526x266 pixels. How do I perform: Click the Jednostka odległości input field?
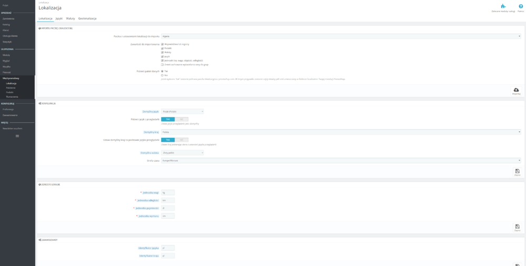(168, 200)
